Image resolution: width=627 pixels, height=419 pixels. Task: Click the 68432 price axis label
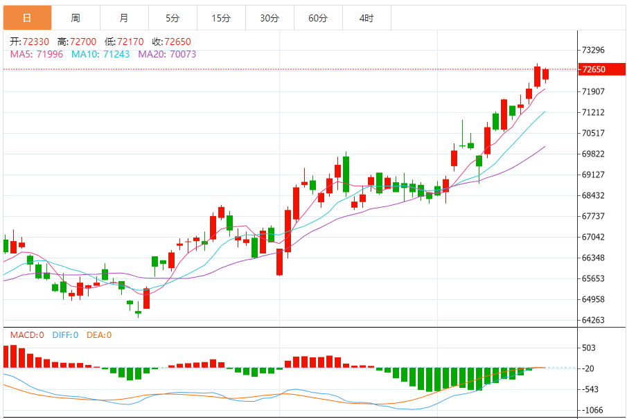pos(594,195)
